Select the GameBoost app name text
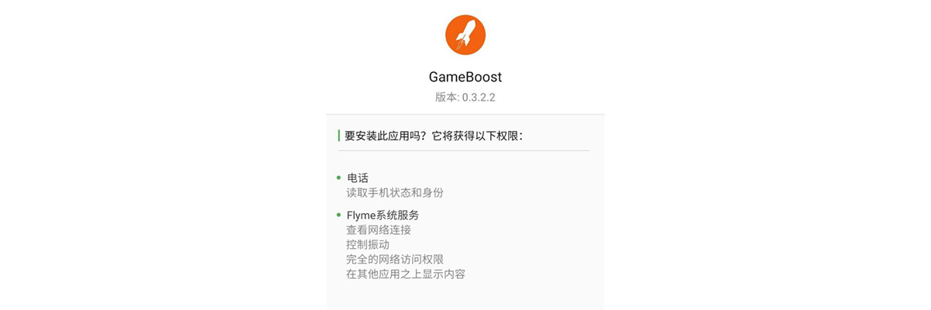931x310 pixels. click(465, 77)
